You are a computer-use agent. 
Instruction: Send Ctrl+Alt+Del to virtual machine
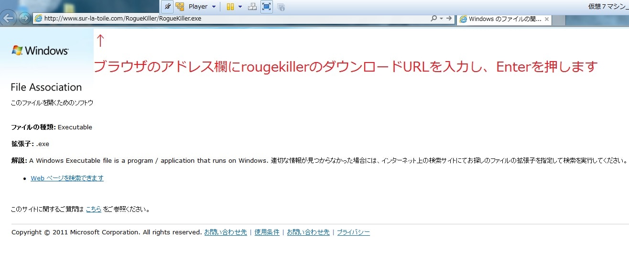tap(252, 7)
